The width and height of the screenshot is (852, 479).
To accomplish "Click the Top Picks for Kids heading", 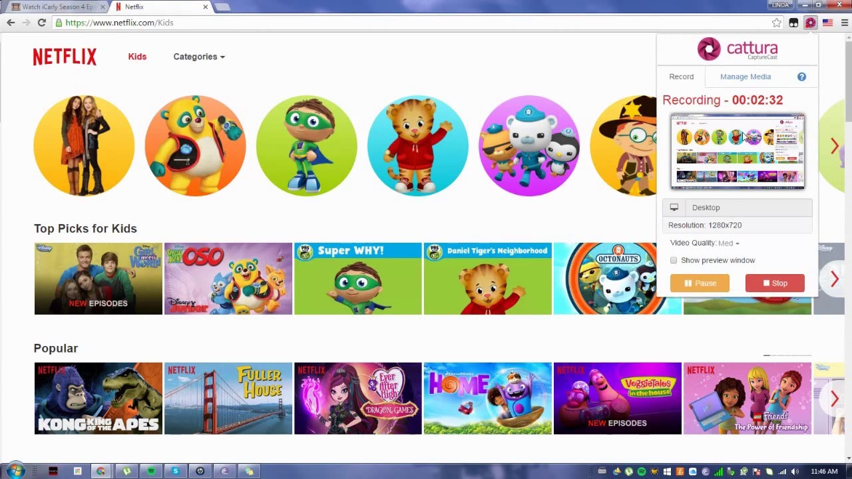I will coord(85,229).
